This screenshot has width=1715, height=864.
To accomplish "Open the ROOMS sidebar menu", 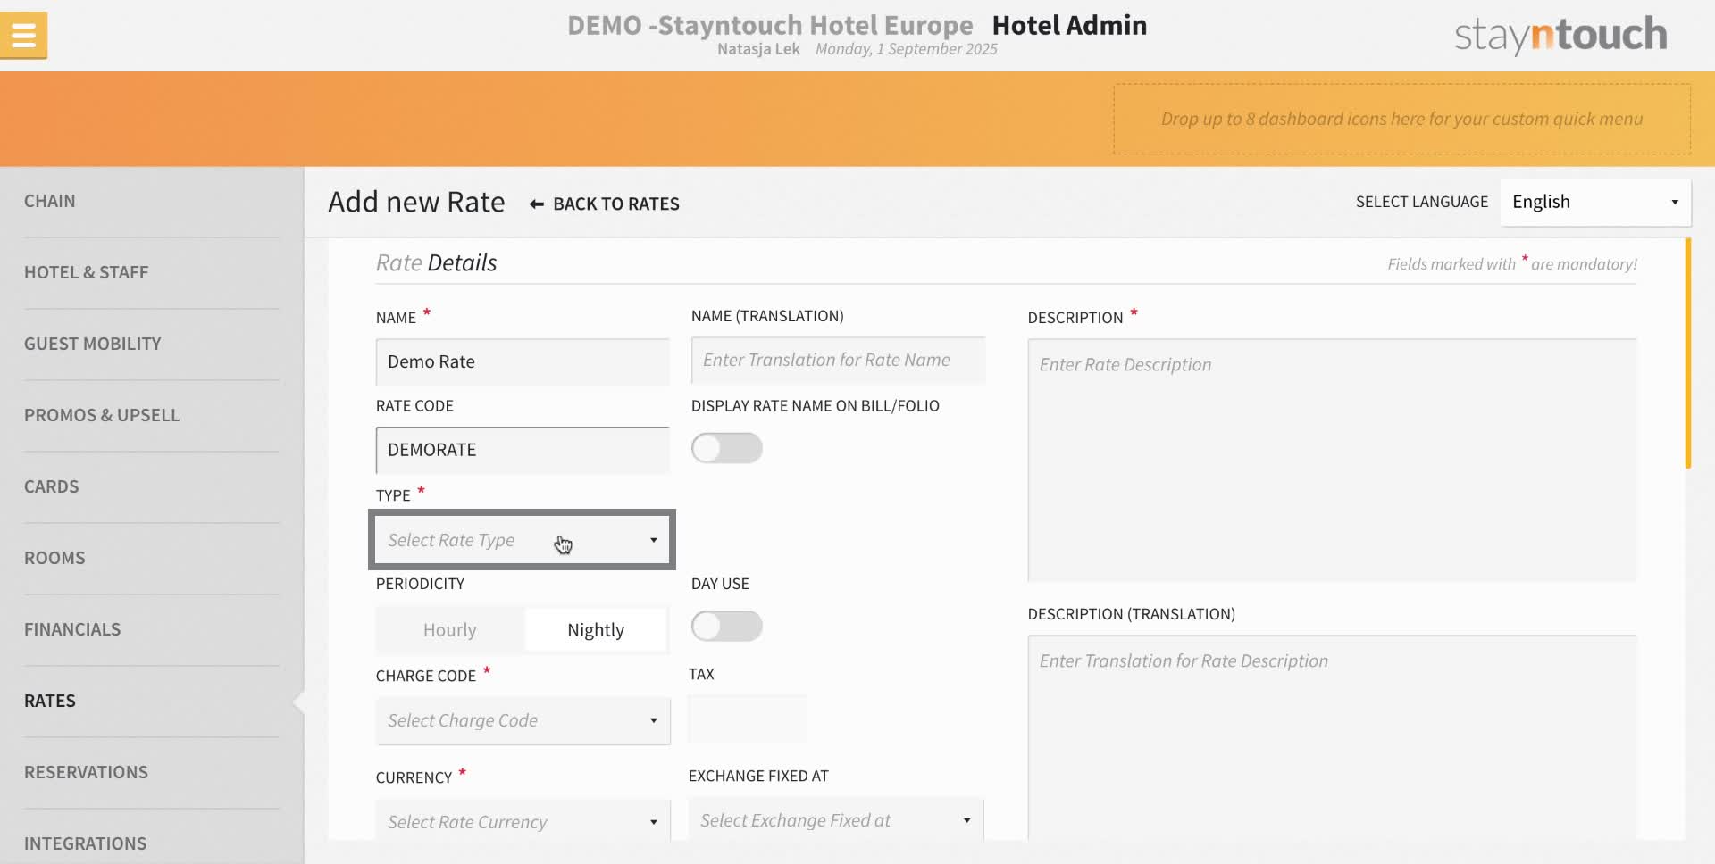I will pos(54,558).
